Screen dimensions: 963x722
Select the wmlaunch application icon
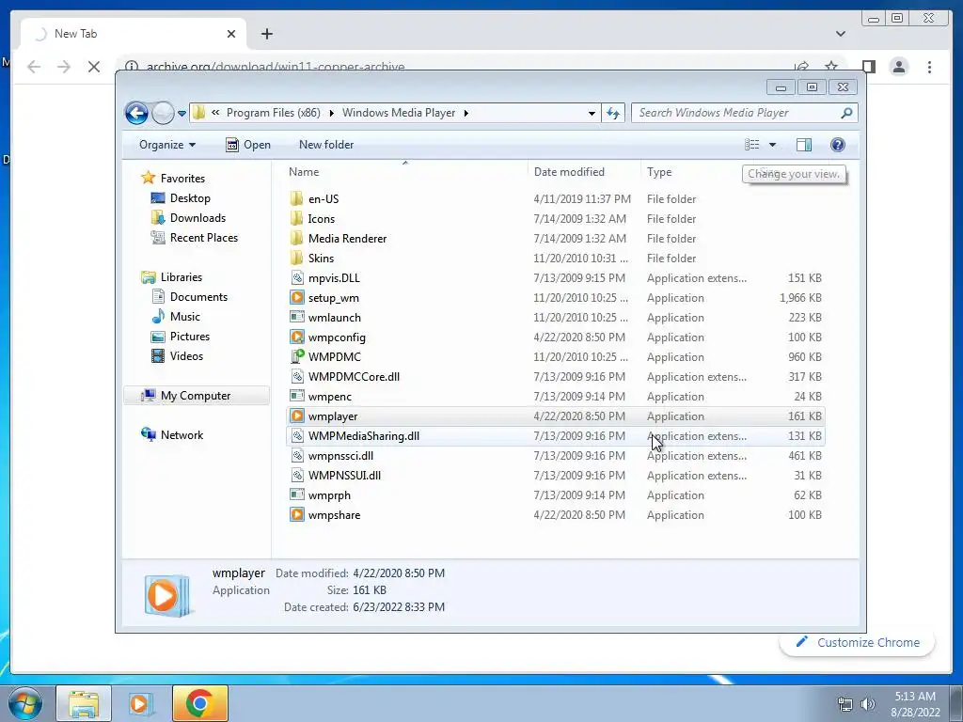click(296, 318)
